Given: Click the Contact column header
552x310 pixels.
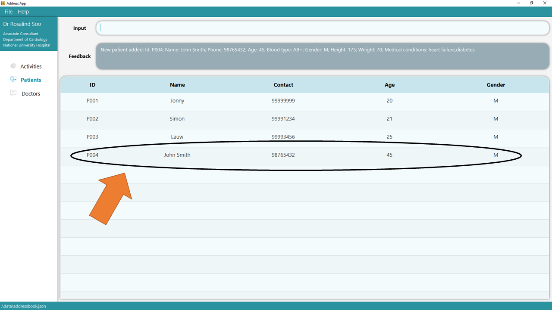Looking at the screenshot, I should [283, 85].
